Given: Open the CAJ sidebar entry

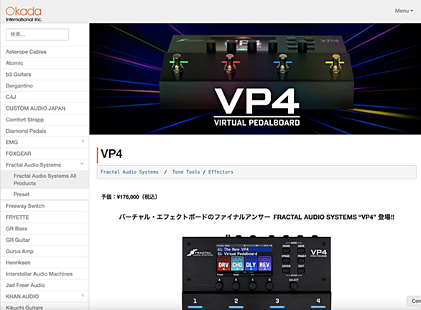Looking at the screenshot, I should (11, 97).
